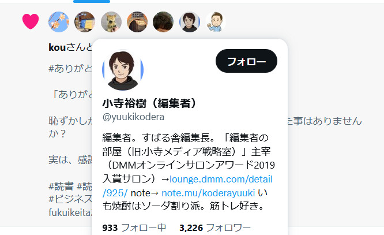Open the hooded illustrated man avatar in row
The height and width of the screenshot is (235, 384).
tap(190, 22)
